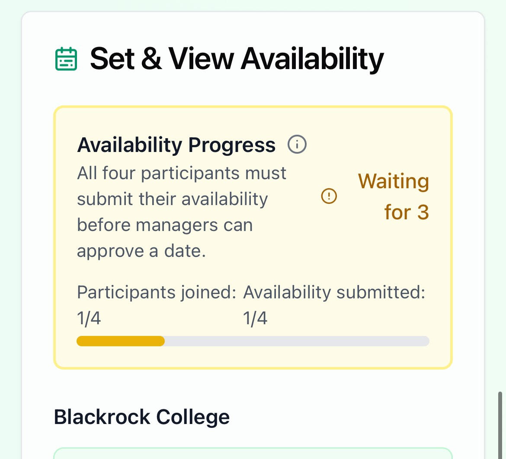Image resolution: width=506 pixels, height=459 pixels.
Task: Click the "Availability submitted:" label
Action: [x=334, y=292]
